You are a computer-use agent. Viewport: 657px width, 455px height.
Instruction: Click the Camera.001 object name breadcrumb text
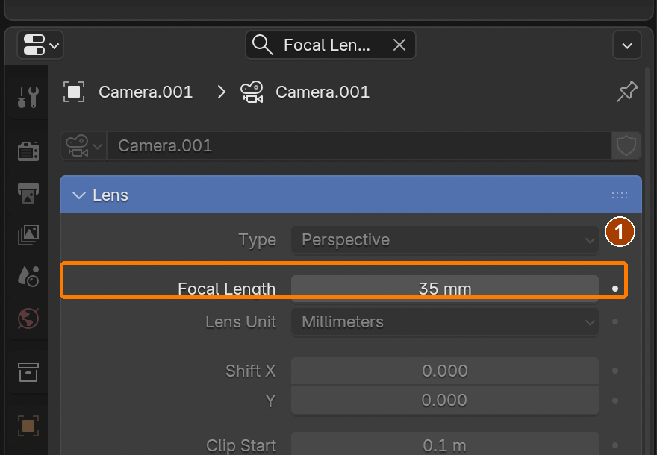coord(146,92)
